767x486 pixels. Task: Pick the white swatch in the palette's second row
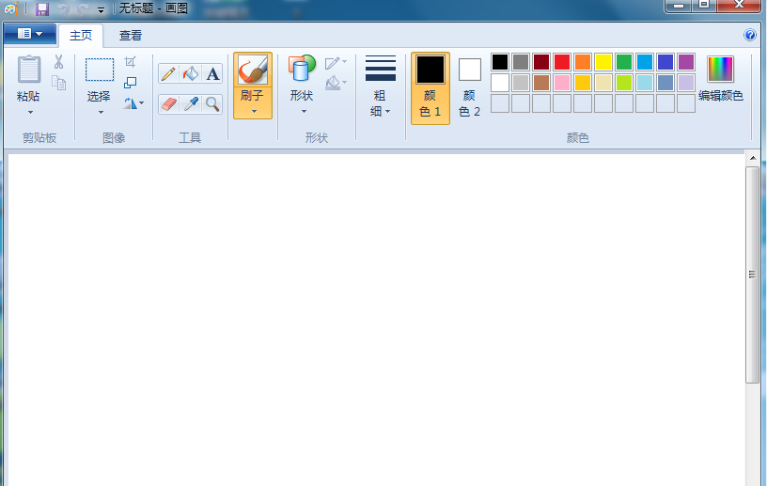point(500,83)
